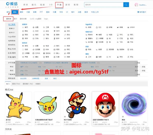
Task: Choose 生活/服务 in the left sidebar
Action: pyautogui.click(x=12, y=53)
